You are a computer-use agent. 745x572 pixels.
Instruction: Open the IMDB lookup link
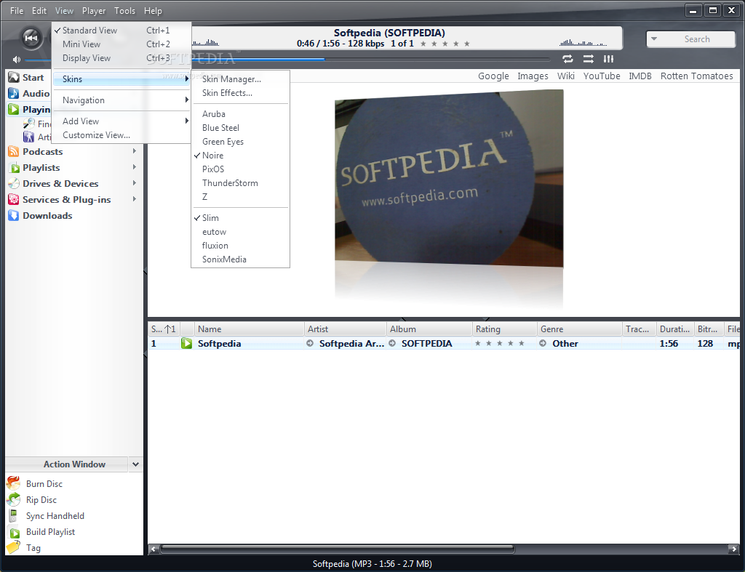tap(640, 76)
